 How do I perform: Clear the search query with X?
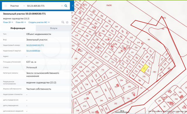tap(62, 6)
